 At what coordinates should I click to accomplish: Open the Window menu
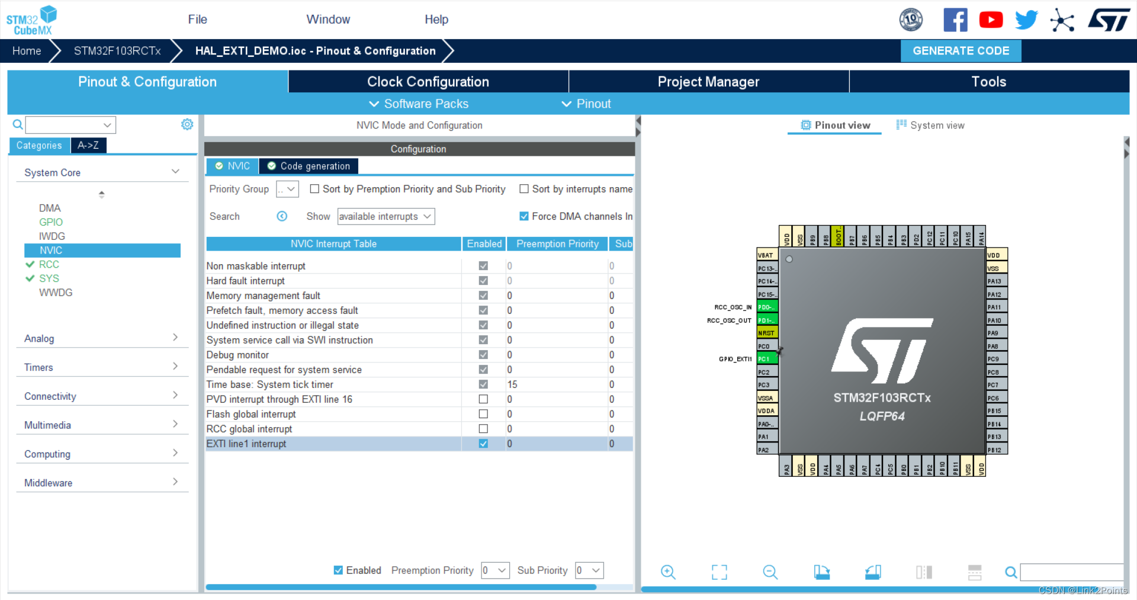pyautogui.click(x=328, y=20)
